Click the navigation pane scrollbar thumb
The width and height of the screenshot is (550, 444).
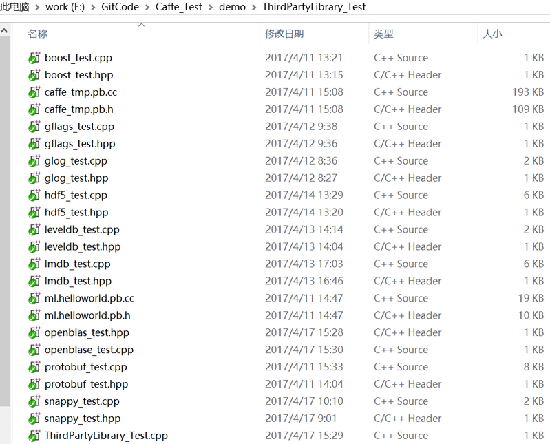[5, 221]
